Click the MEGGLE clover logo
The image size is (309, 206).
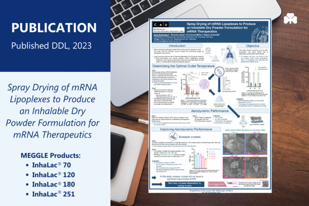(x=290, y=19)
